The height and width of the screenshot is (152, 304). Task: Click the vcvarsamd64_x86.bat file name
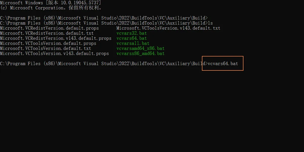click(x=140, y=48)
